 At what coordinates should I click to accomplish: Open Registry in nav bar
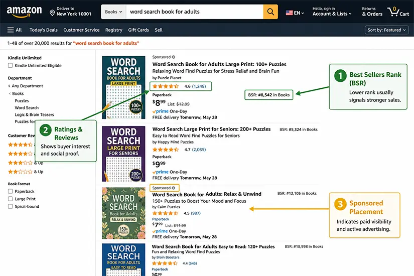point(114,30)
